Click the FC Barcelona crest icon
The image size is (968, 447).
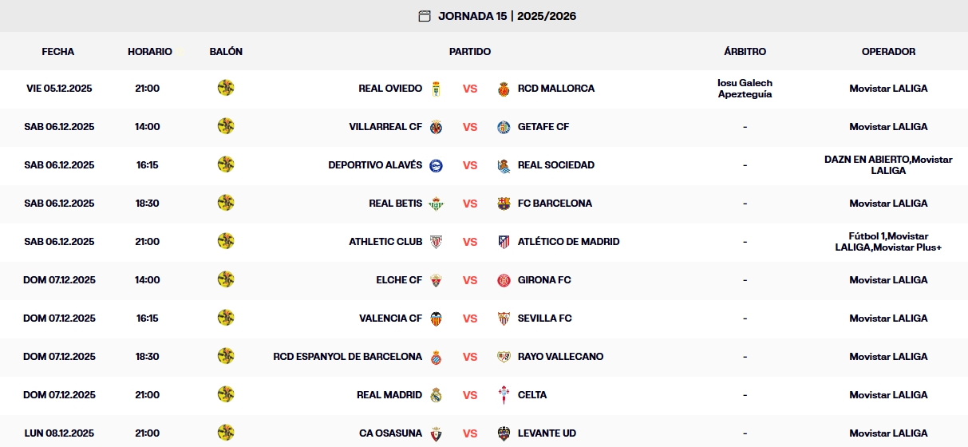[504, 204]
